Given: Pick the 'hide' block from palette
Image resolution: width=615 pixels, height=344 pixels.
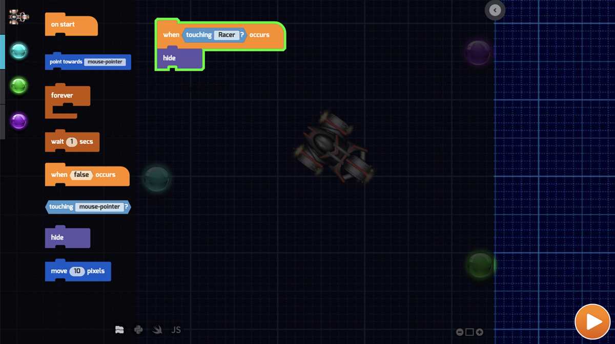Looking at the screenshot, I should coord(68,238).
